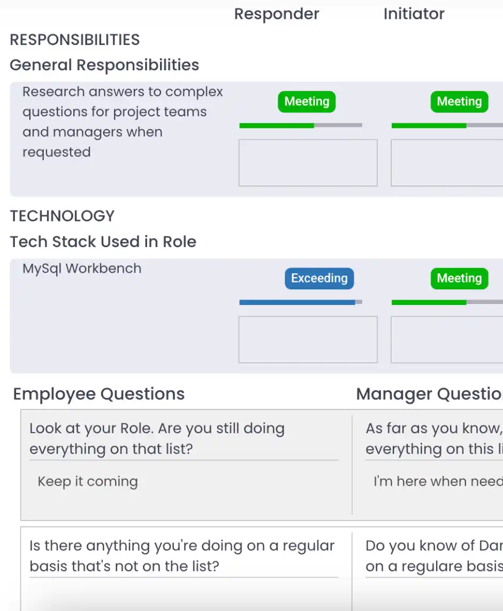
Task: Click the Responder comment box for MySql Workbench
Action: pyautogui.click(x=308, y=340)
